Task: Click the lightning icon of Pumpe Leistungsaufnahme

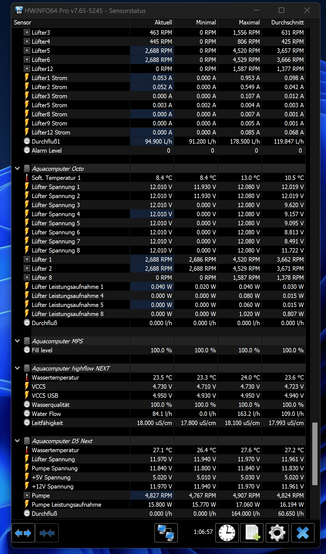Action: [27, 504]
